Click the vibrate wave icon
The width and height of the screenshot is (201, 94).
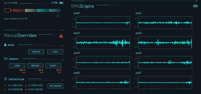[6, 58]
